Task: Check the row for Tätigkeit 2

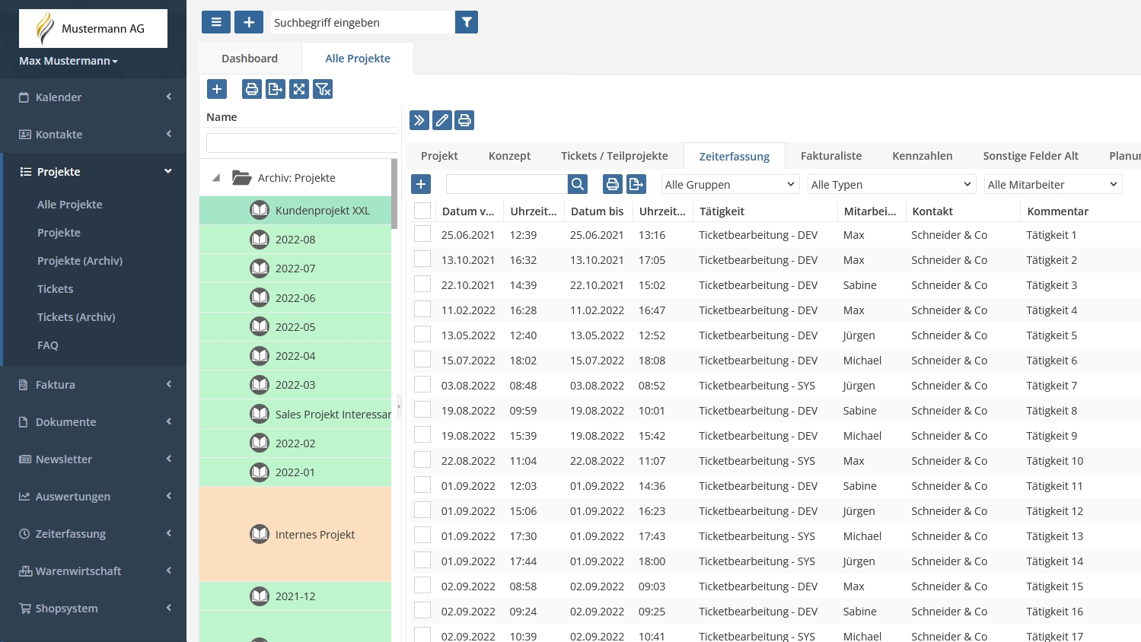Action: [x=422, y=259]
